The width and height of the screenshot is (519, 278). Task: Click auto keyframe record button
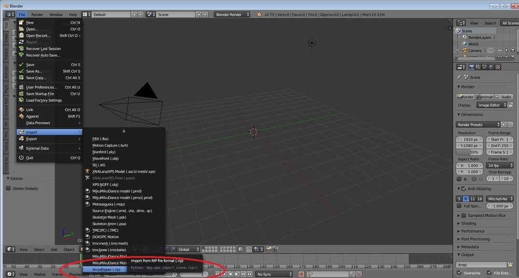(301, 274)
